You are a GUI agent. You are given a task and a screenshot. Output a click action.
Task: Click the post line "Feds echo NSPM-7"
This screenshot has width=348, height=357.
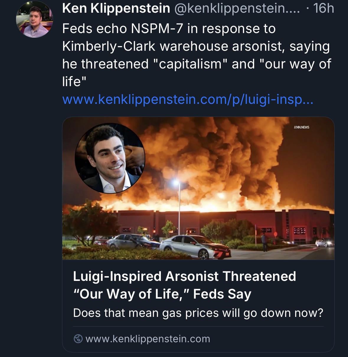[169, 29]
